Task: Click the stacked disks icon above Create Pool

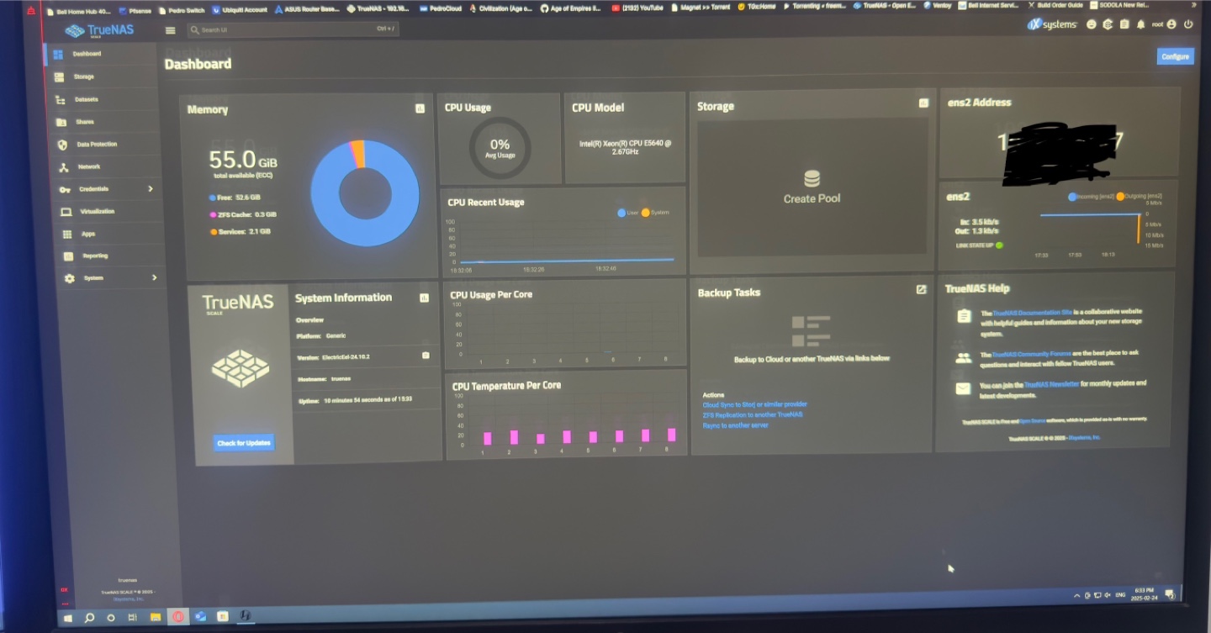Action: [x=812, y=179]
